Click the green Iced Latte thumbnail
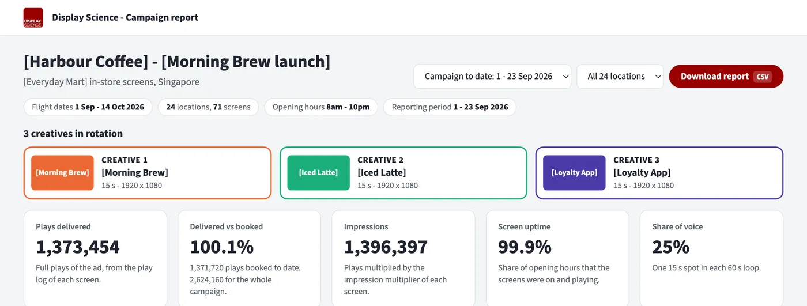Viewport: 807px width, 306px height. point(318,173)
